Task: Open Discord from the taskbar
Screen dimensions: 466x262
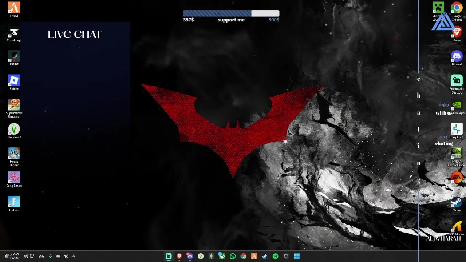Action: tap(190, 256)
